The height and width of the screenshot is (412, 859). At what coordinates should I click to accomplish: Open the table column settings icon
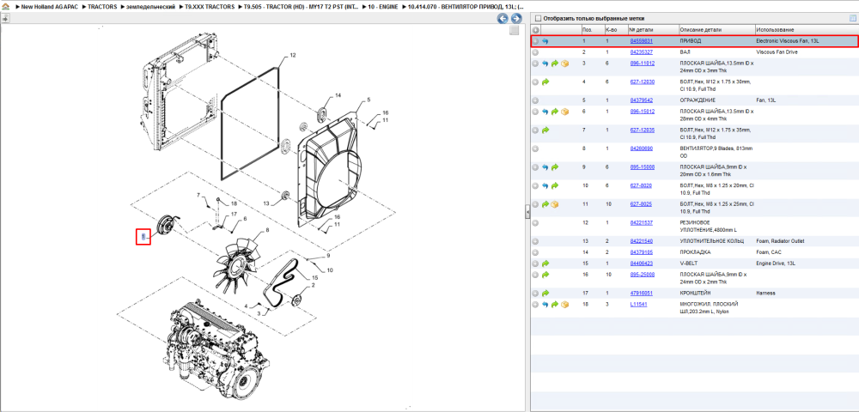click(x=852, y=18)
